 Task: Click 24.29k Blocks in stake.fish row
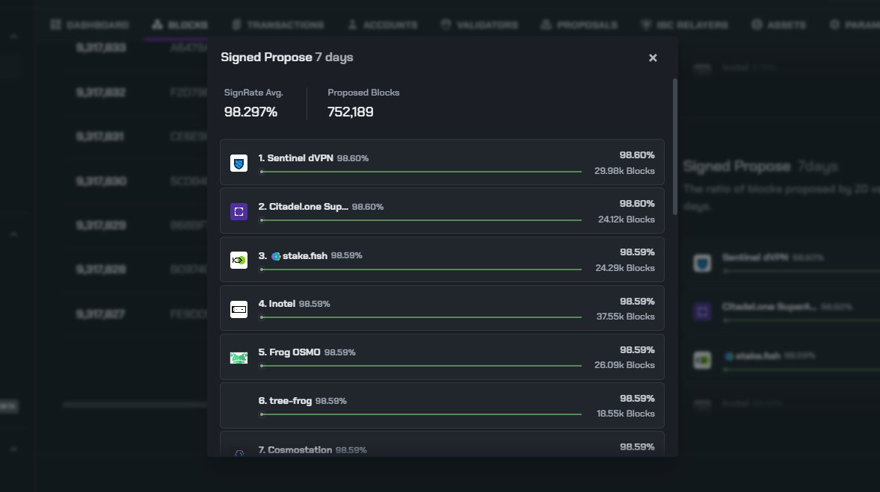[x=624, y=268]
